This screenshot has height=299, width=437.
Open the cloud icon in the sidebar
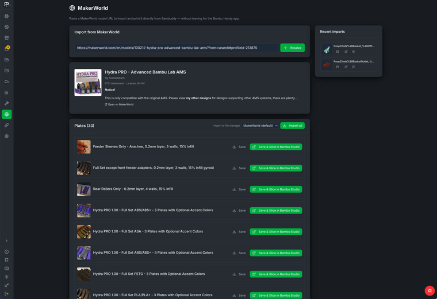coord(6,81)
